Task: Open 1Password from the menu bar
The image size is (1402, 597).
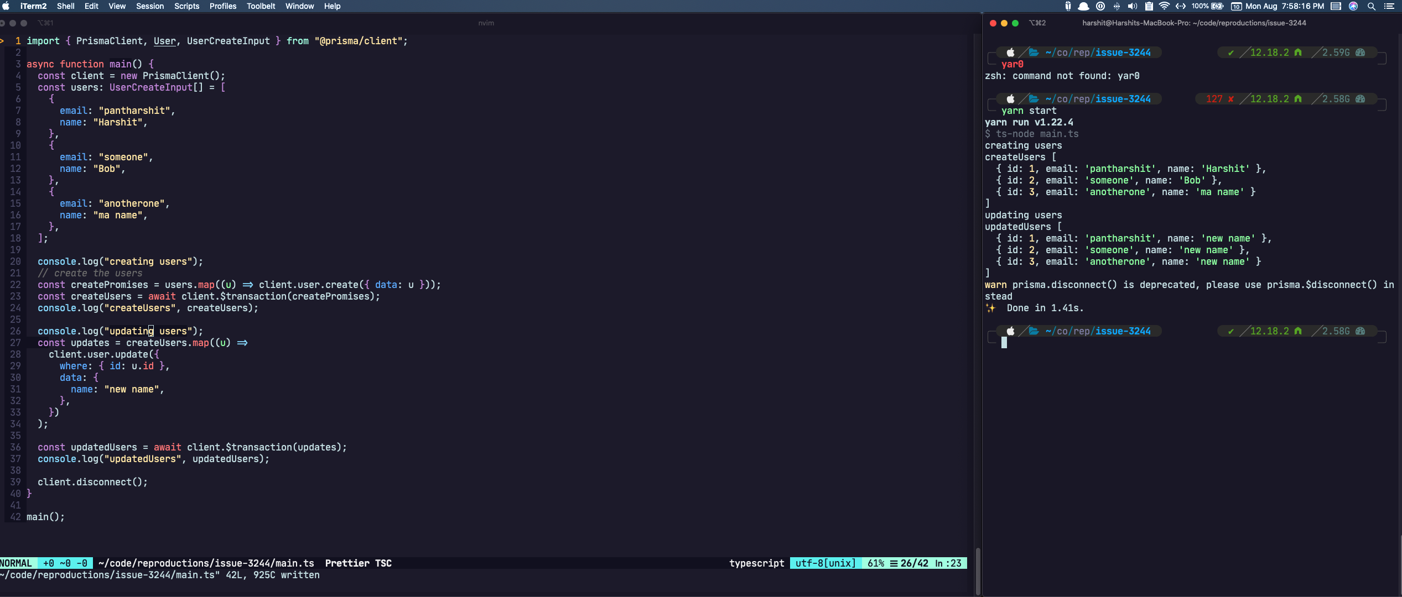Action: coord(1100,6)
